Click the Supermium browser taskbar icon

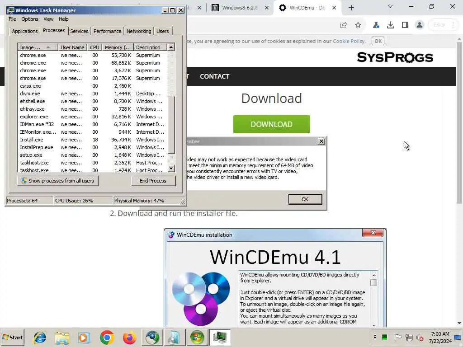click(x=152, y=337)
